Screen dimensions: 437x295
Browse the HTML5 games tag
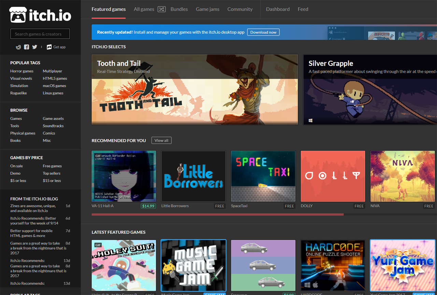tap(55, 79)
